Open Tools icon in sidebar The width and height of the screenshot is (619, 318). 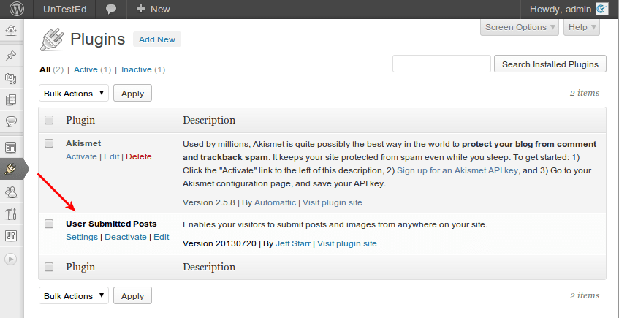click(x=11, y=213)
